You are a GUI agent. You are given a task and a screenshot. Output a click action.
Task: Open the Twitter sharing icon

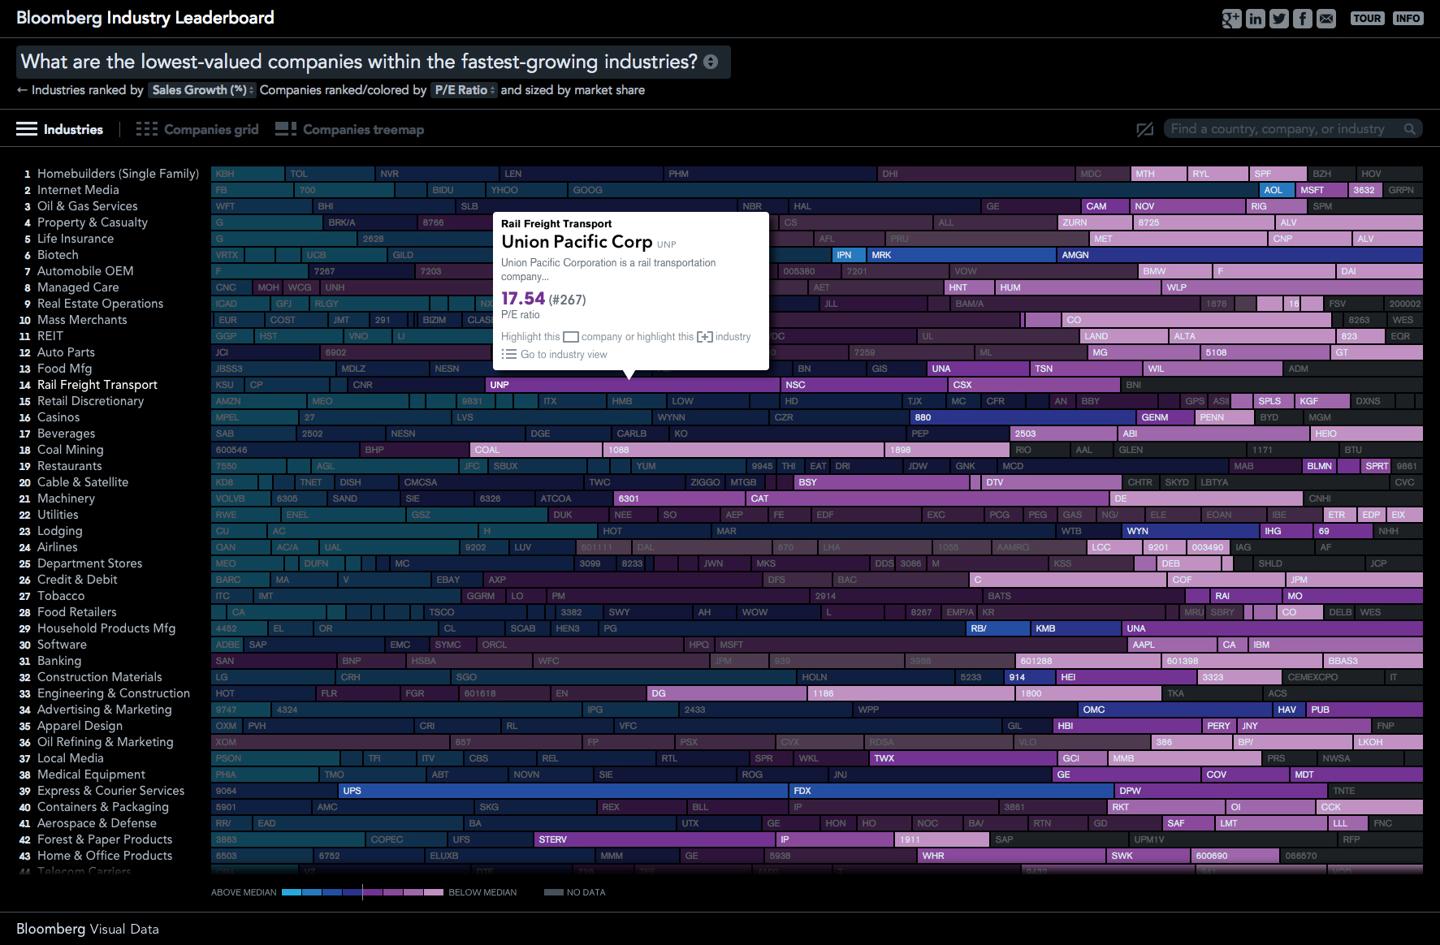tap(1278, 18)
